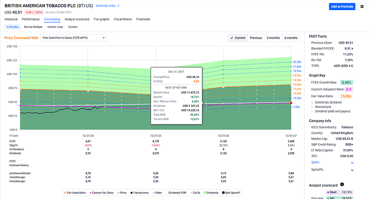Open the Price Correlated With metric dropdown
Image resolution: width=370 pixels, height=199 pixels.
click(73, 38)
